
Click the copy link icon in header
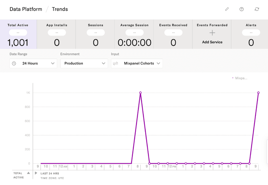pos(227,9)
